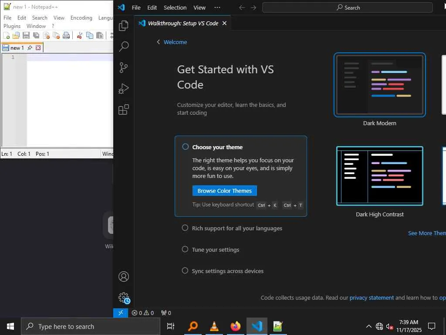Go back with the VS Code left arrow
Image resolution: width=446 pixels, height=335 pixels.
[242, 8]
